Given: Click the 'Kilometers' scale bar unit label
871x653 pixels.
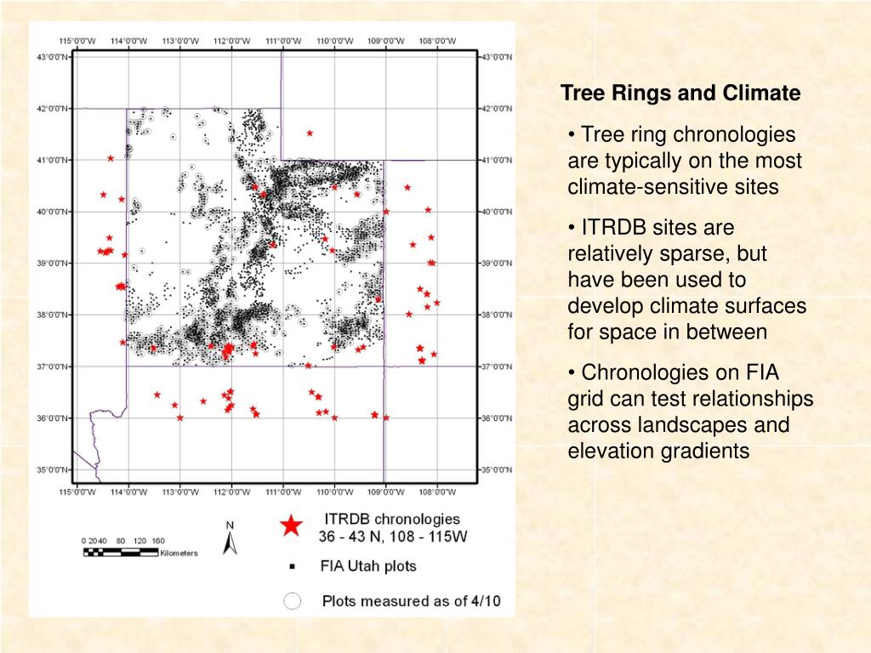Looking at the screenshot, I should (x=179, y=553).
